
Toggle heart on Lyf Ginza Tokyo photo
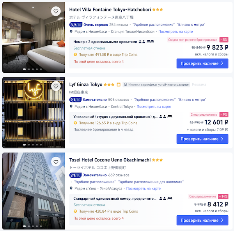[x=56, y=86]
